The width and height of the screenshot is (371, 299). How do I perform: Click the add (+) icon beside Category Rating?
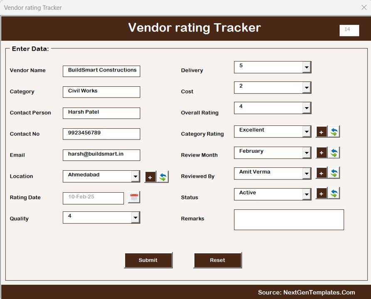pos(322,132)
